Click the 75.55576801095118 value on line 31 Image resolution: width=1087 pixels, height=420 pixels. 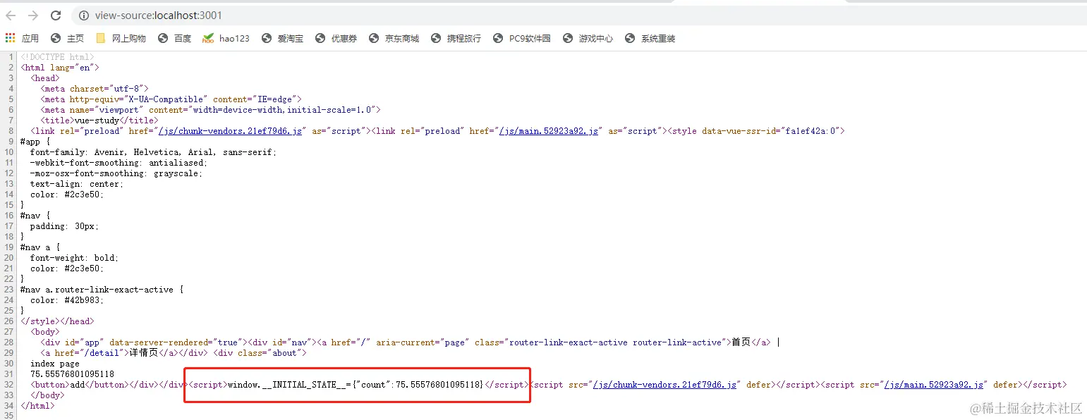click(73, 374)
